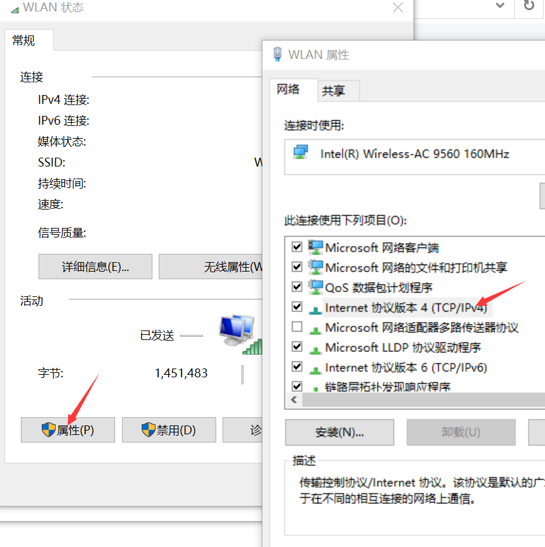Select Internet 协议版本 6 (TCP/IPv6) item
Viewport: 545px width, 547px height.
[x=406, y=367]
